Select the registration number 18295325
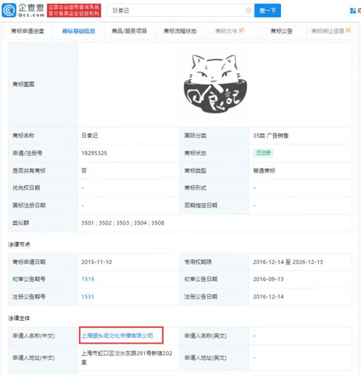361x375 pixels. [x=94, y=153]
